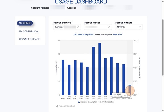Click the Oct 2024 consumption bar
This screenshot has height=112, width=164.
63,77
